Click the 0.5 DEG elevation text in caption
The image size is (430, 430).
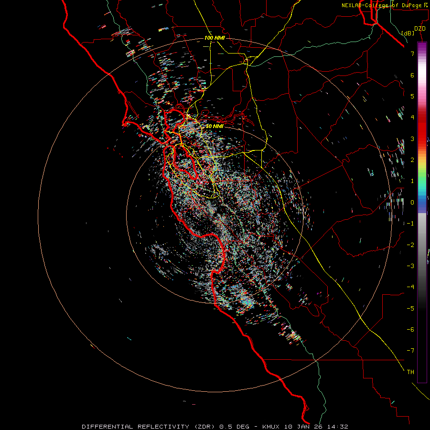[234, 427]
